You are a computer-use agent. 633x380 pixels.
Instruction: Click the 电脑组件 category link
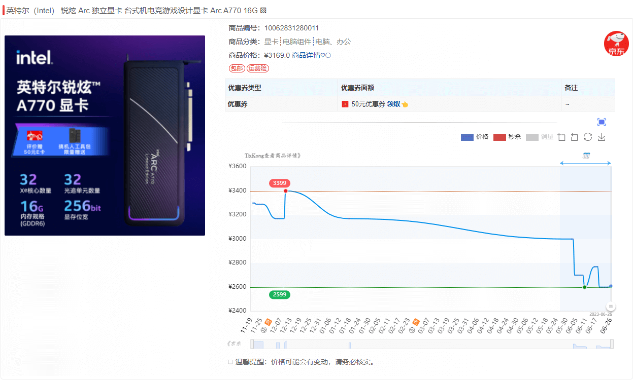pos(297,42)
